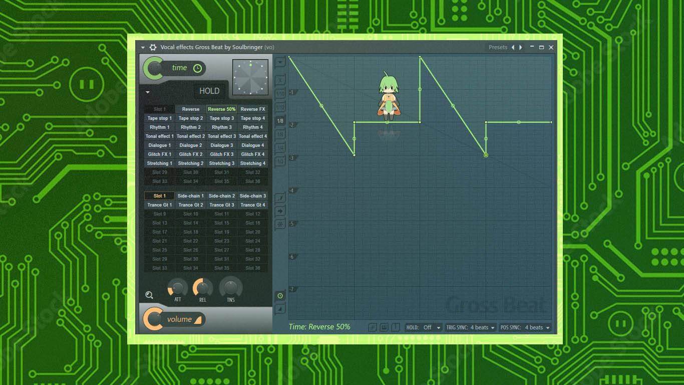Choose the Side-chain 3 volume slot
Image resolution: width=684 pixels, height=385 pixels.
pyautogui.click(x=253, y=196)
